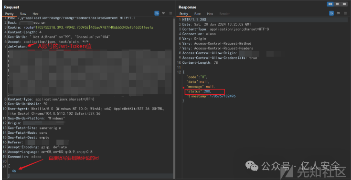Select the top-bottom stacked layout icon
This screenshot has width=351, height=180.
tap(337, 4)
